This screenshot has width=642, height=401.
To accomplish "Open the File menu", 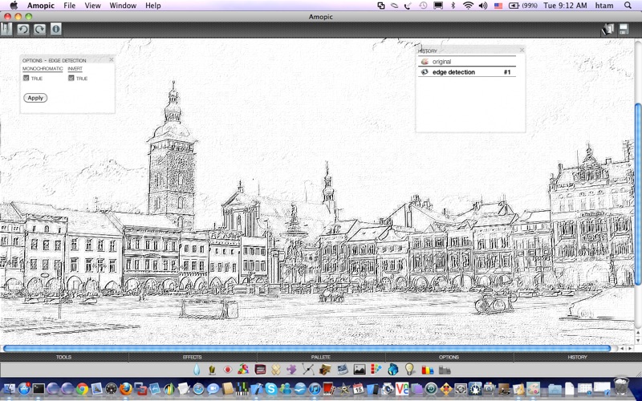I will point(69,6).
